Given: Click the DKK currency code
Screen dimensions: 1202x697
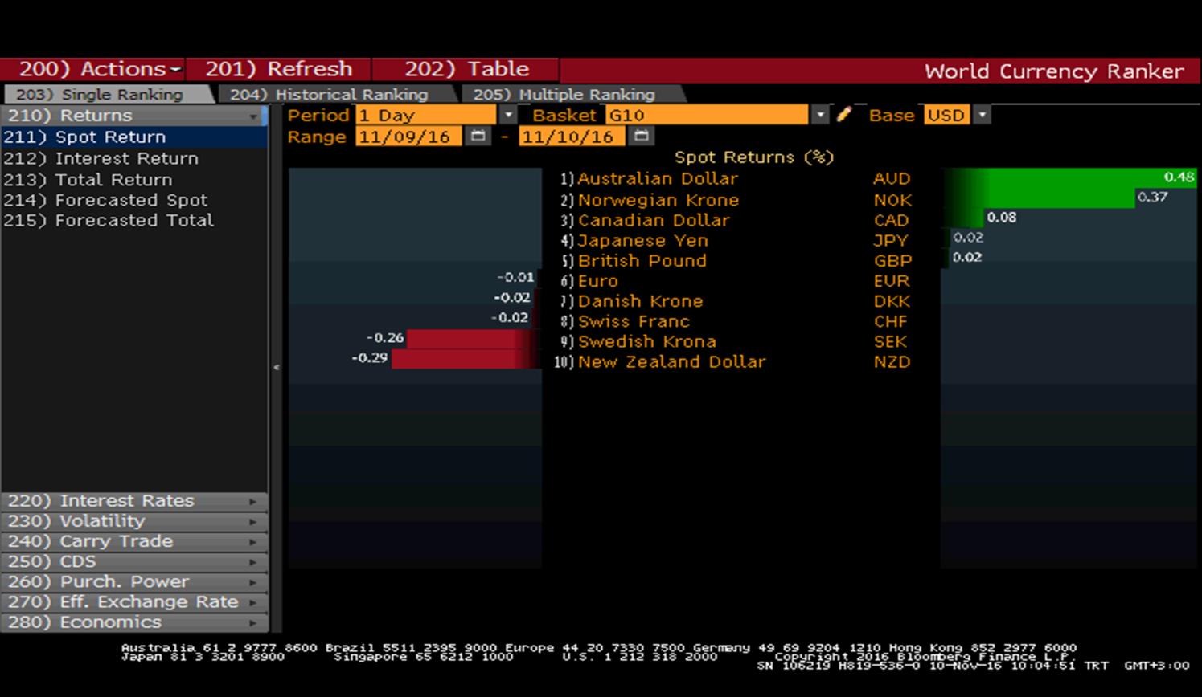Looking at the screenshot, I should pyautogui.click(x=892, y=301).
